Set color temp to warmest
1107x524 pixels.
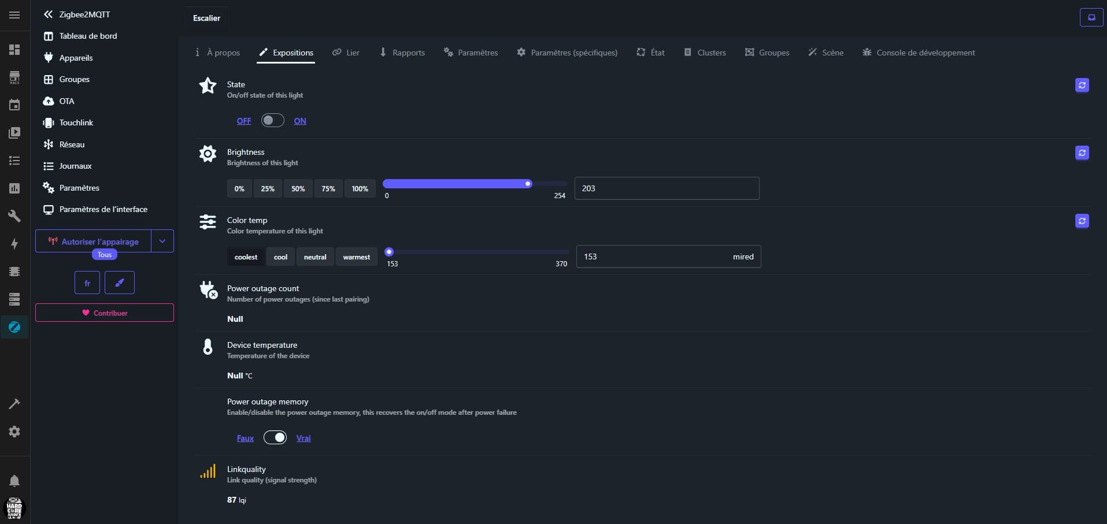coord(356,257)
